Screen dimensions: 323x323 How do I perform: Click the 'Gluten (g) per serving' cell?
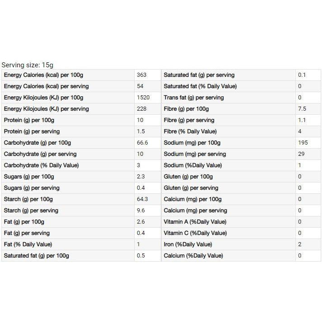(x=191, y=188)
